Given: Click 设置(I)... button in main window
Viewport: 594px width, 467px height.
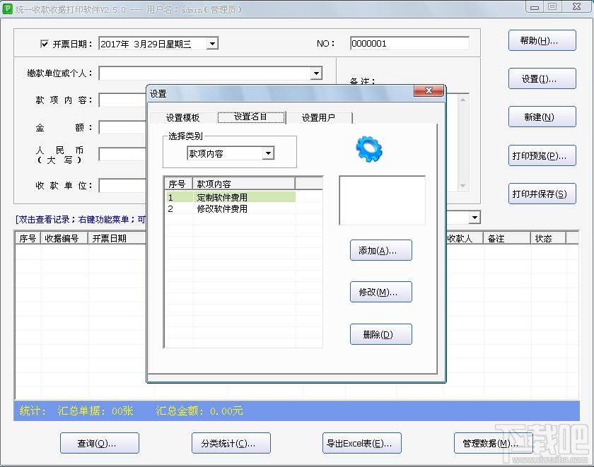Looking at the screenshot, I should click(542, 78).
